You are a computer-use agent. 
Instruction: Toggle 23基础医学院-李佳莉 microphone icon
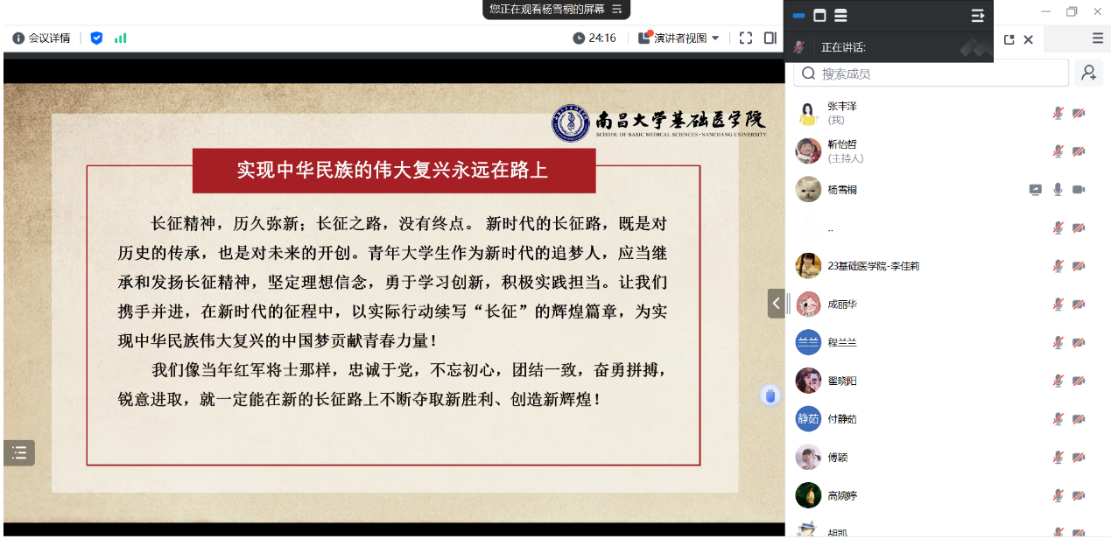(x=1058, y=266)
